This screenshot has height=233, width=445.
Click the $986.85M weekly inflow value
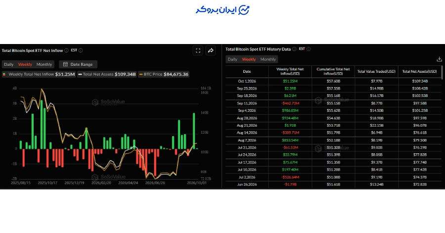coord(290,111)
